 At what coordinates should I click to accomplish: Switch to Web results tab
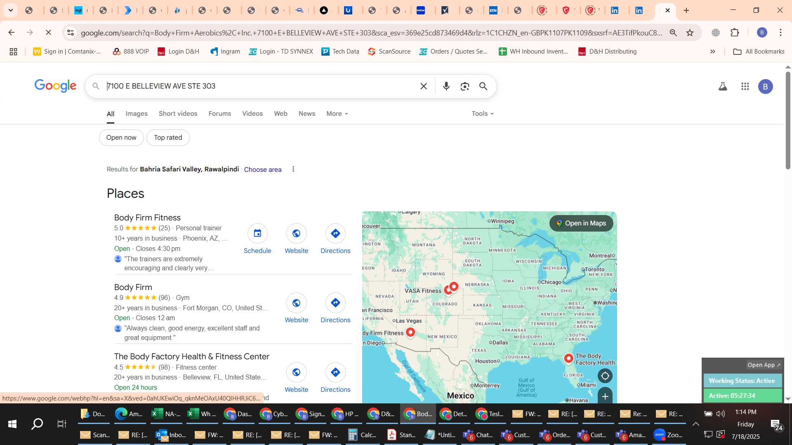[280, 114]
